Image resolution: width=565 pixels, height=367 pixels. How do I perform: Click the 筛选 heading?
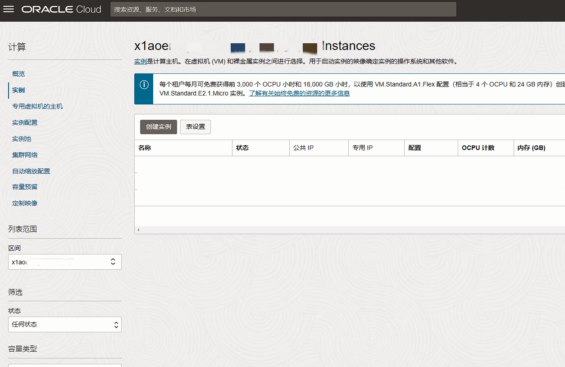pyautogui.click(x=15, y=292)
